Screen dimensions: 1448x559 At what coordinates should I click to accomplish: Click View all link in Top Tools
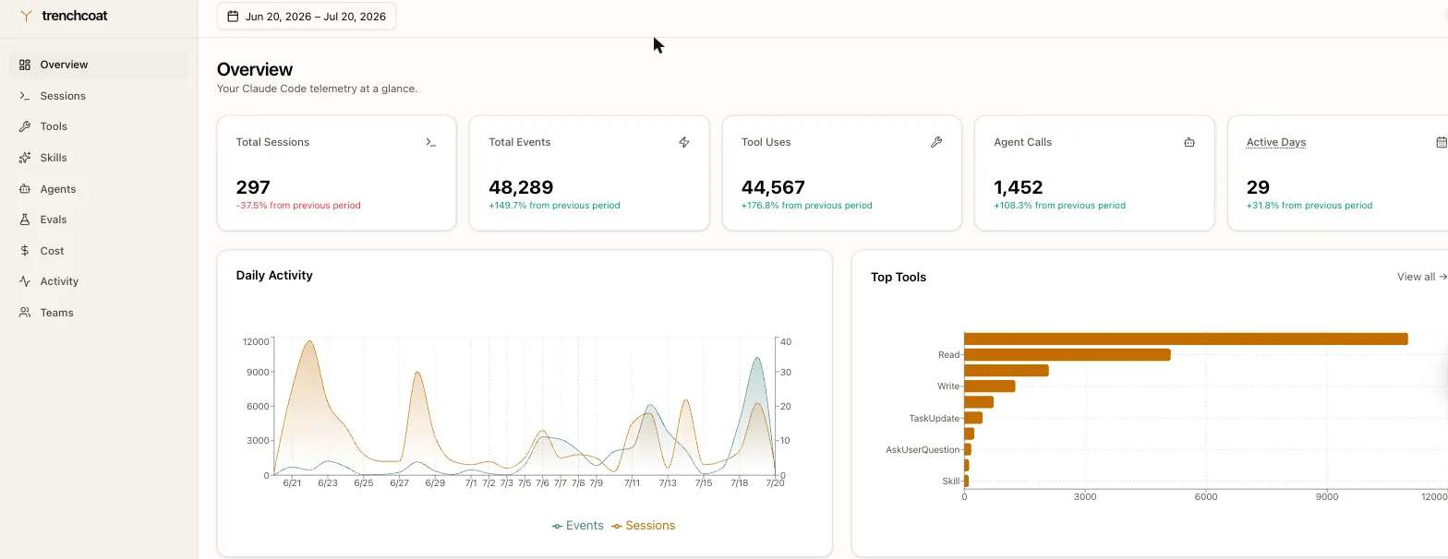coord(1421,277)
